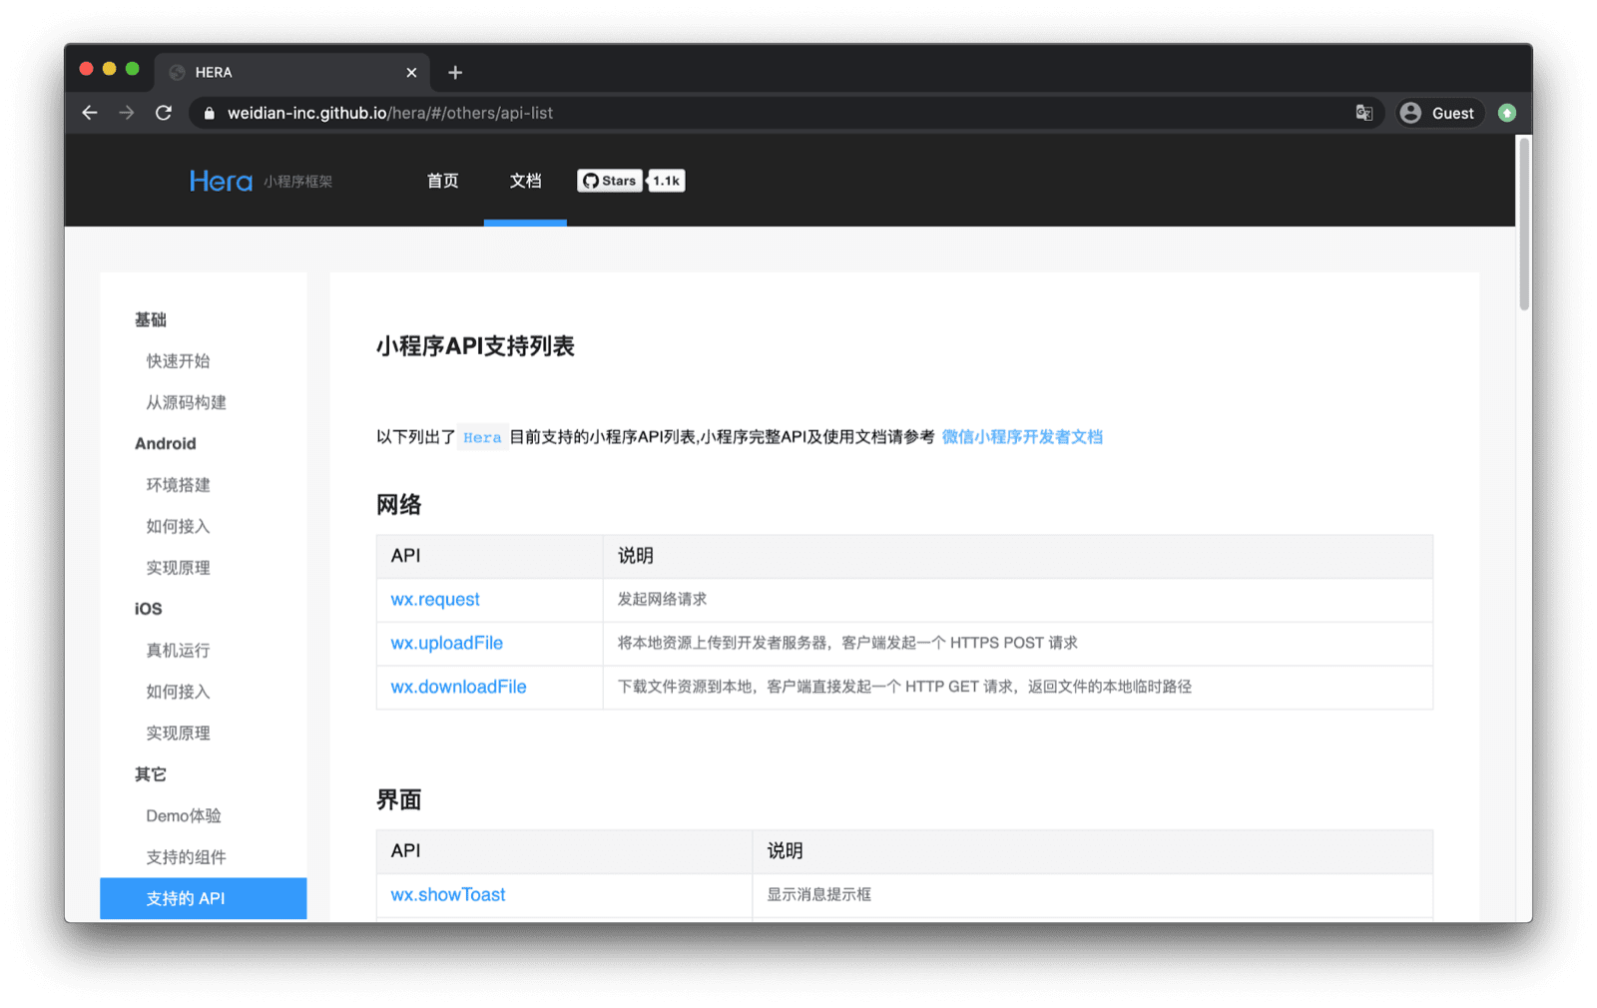Viewport: 1597px width, 1008px height.
Task: Switch to the 首页 navigation tab
Action: 441,181
